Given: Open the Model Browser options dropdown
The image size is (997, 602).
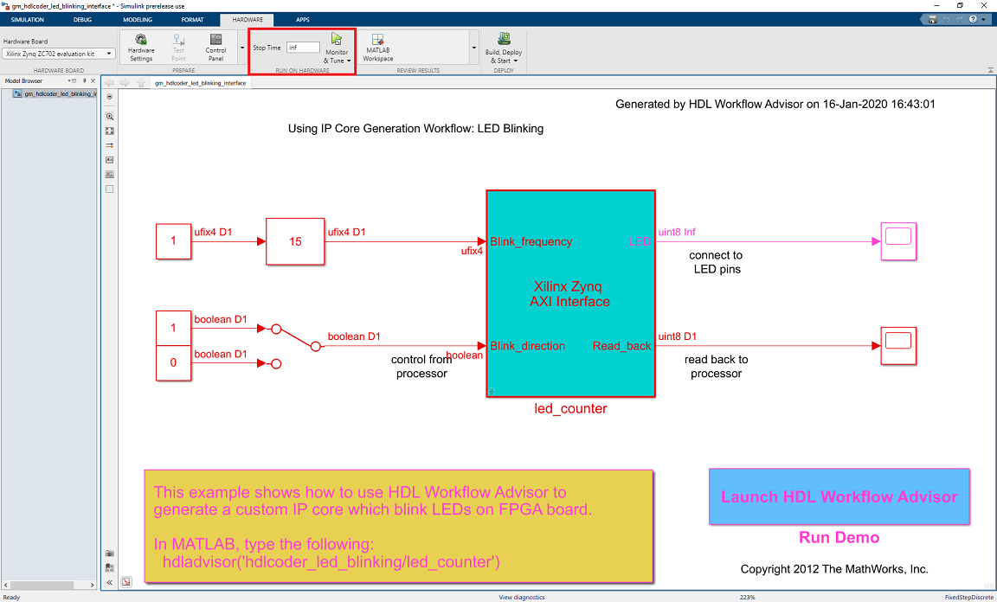Looking at the screenshot, I should pos(72,80).
